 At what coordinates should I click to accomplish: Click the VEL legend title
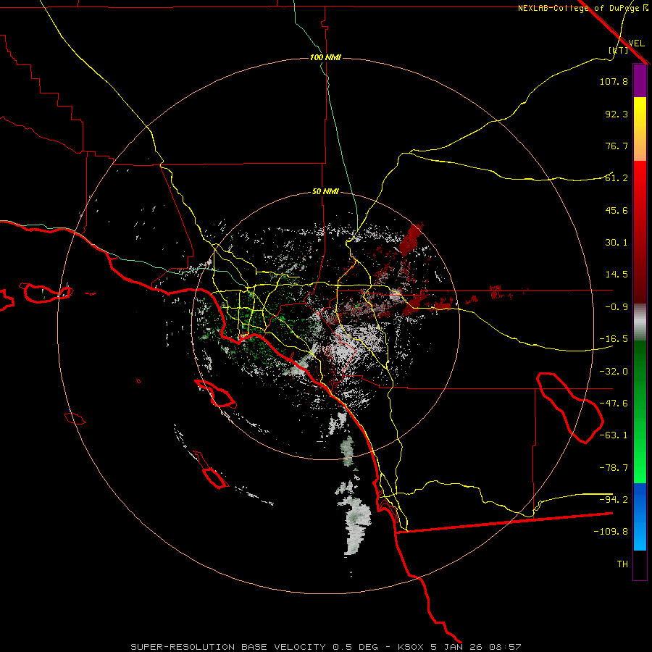(x=636, y=43)
